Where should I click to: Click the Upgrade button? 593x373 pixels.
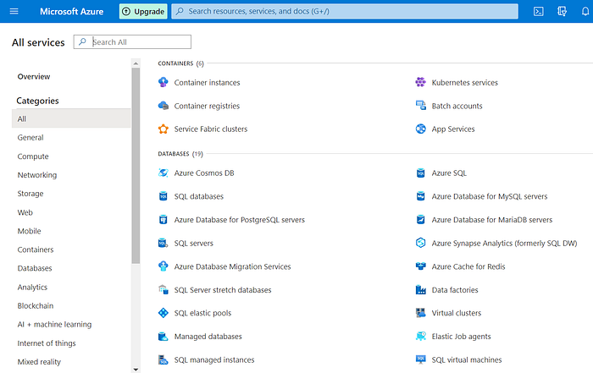pos(143,11)
